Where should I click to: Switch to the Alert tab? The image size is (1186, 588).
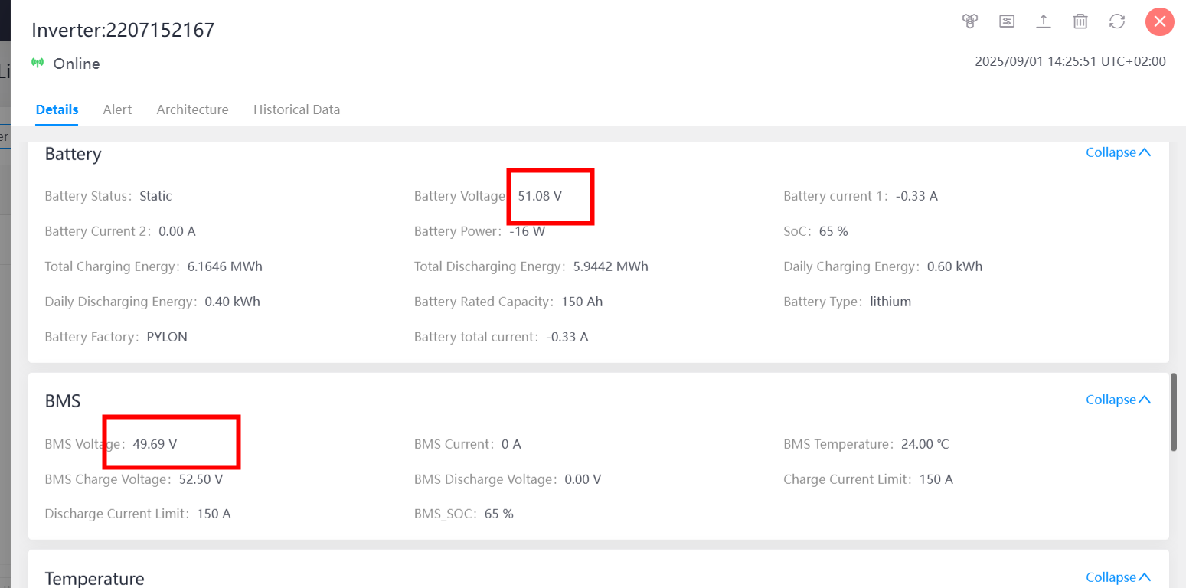click(117, 109)
